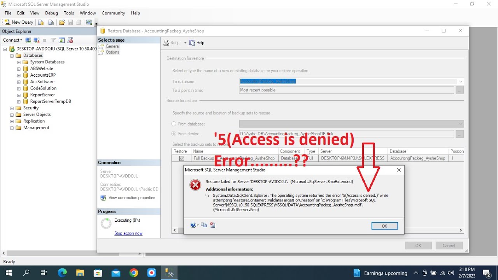The image size is (498, 280).
Task: Toggle the Restore checkbox for Full Backup row
Action: pyautogui.click(x=182, y=158)
